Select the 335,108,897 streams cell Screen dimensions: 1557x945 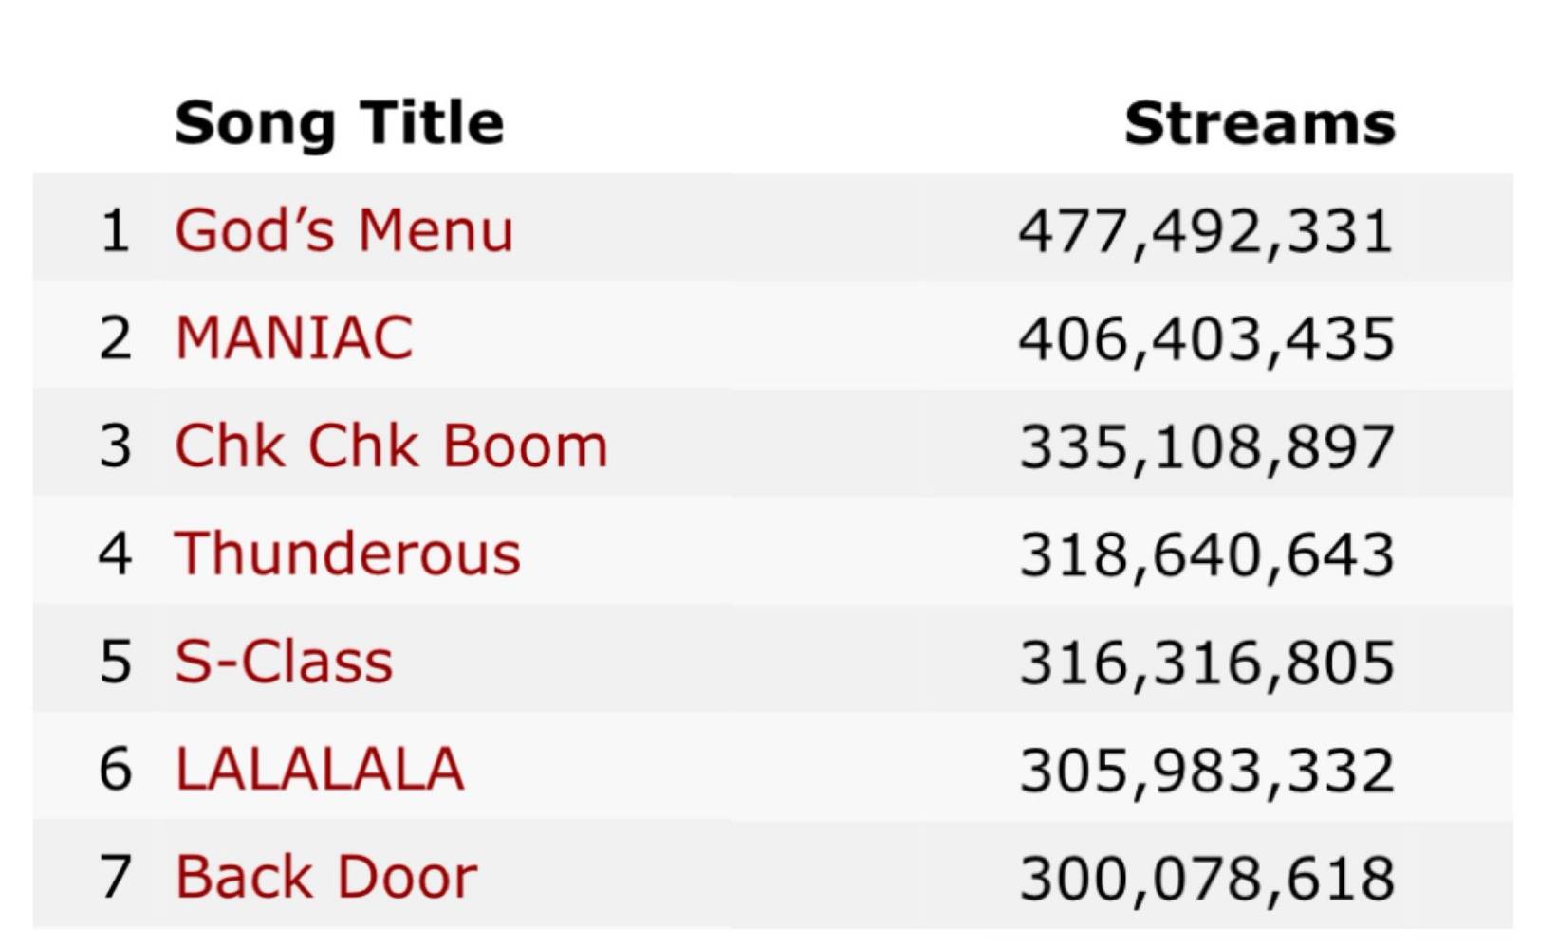click(x=1206, y=446)
